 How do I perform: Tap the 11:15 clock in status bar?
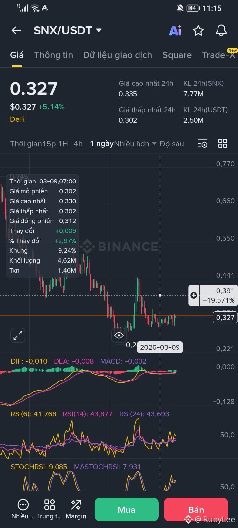click(x=212, y=8)
